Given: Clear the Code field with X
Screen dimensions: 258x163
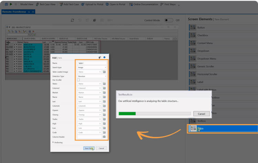Looking at the screenshot, I should point(100,132).
